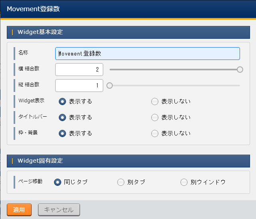Enable 表示する for タイトルバー
256x219 pixels.
coord(62,117)
